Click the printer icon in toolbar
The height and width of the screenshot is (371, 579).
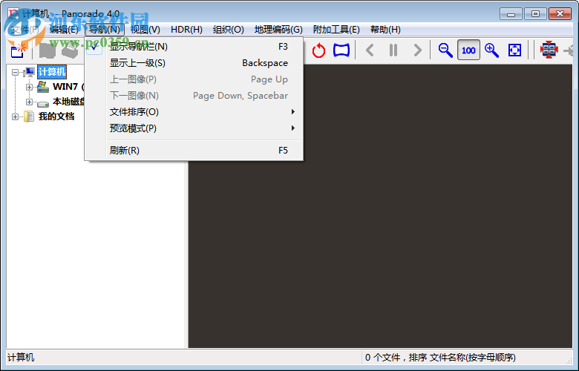click(71, 50)
